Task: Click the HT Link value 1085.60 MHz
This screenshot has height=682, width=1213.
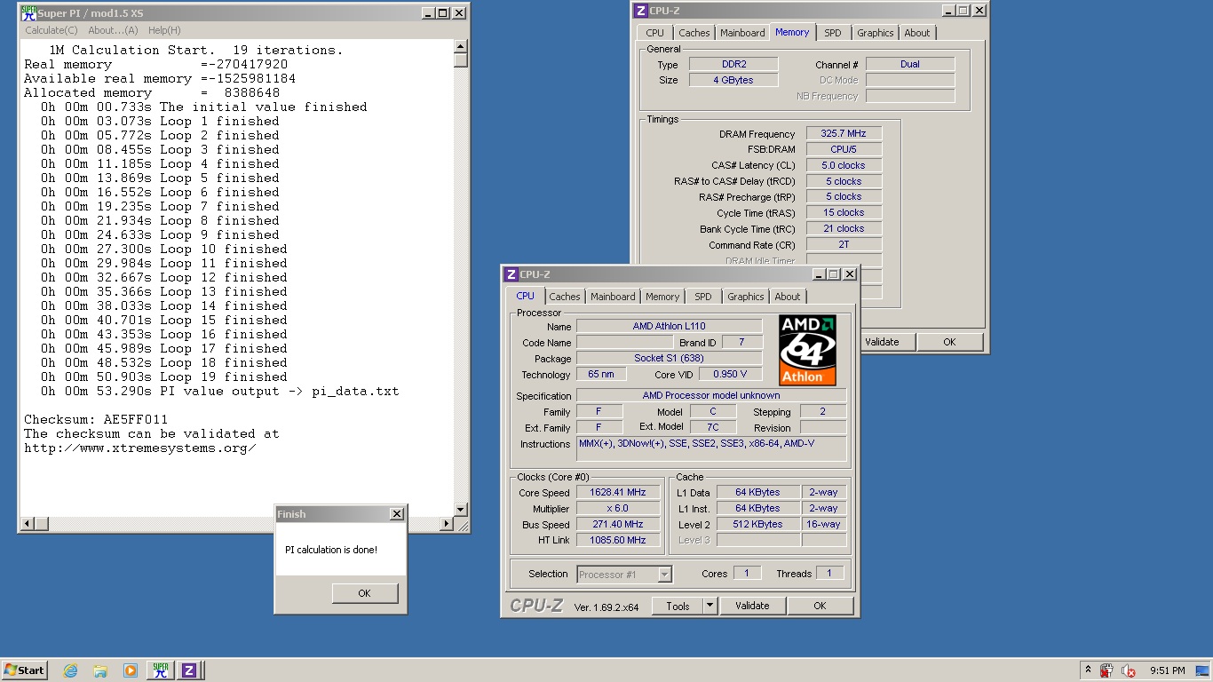Action: (618, 540)
